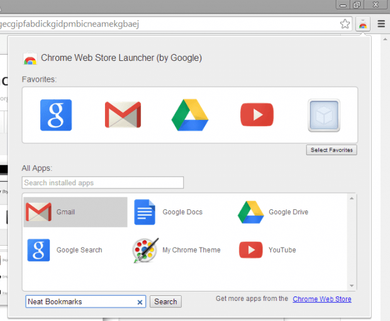Click the All Apps scrollbar down arrow

[352, 286]
